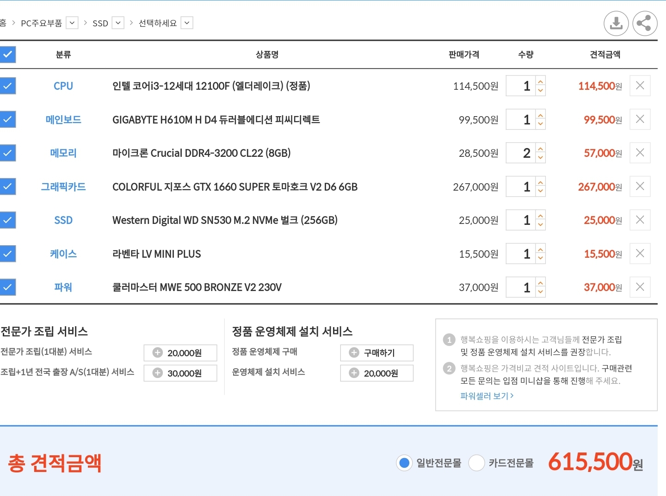Open the 파워셀러 보기 link
The image size is (666, 496).
pos(487,396)
